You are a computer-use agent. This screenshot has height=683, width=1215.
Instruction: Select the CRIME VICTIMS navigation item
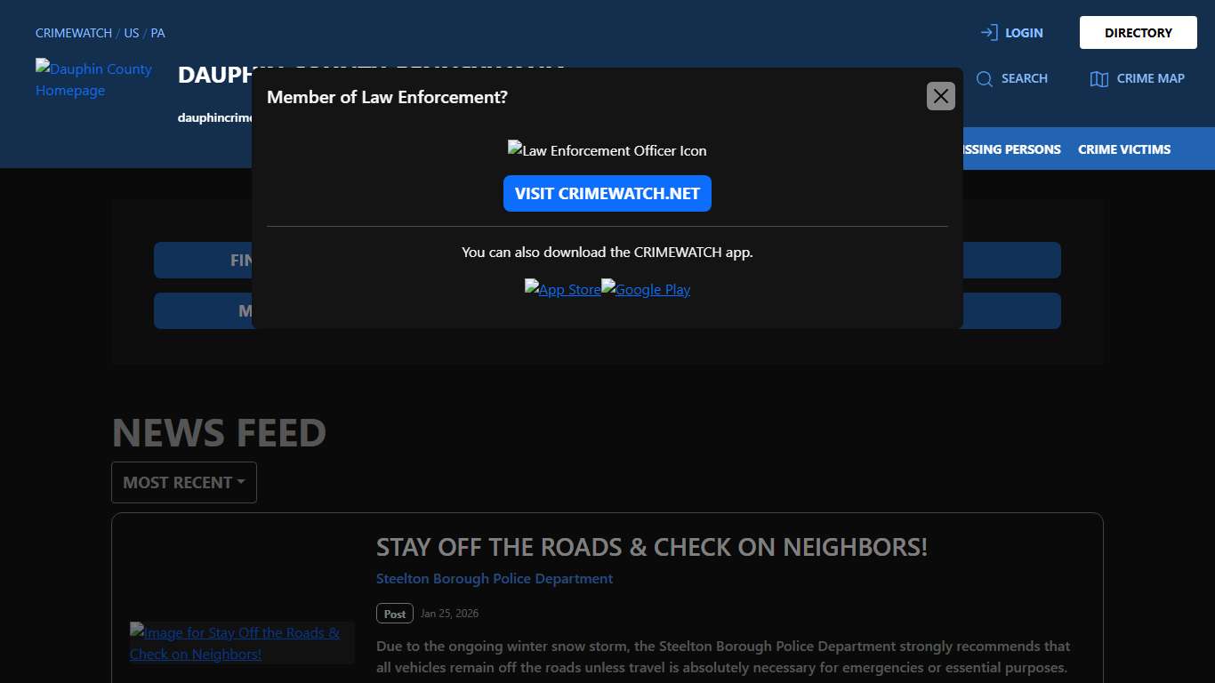click(x=1123, y=149)
